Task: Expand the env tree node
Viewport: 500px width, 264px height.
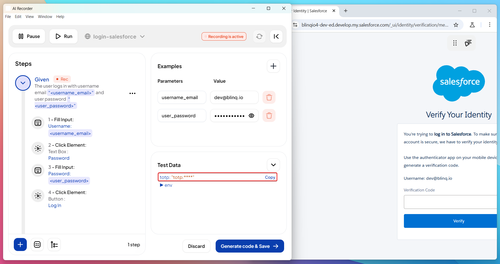Action: pos(162,185)
